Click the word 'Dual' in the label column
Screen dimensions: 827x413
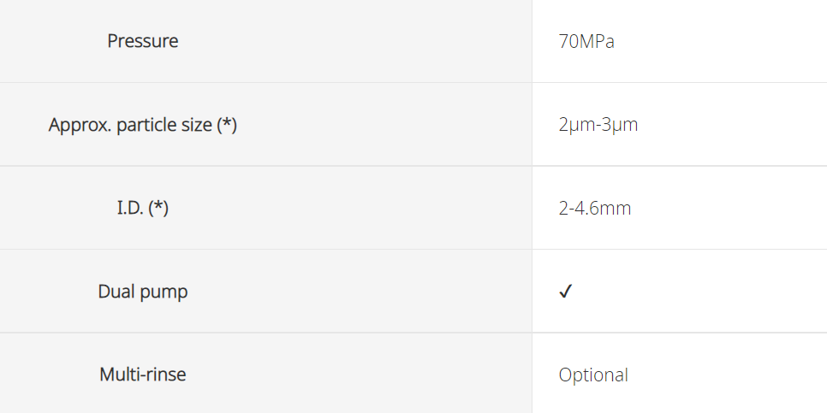tap(116, 291)
